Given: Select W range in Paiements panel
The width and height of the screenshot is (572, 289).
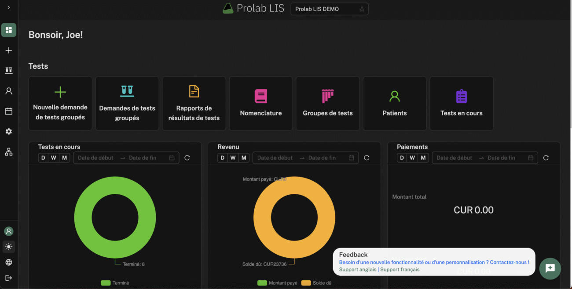Looking at the screenshot, I should coord(413,158).
